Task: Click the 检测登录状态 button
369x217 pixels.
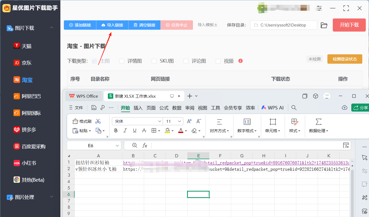Action: [345, 59]
